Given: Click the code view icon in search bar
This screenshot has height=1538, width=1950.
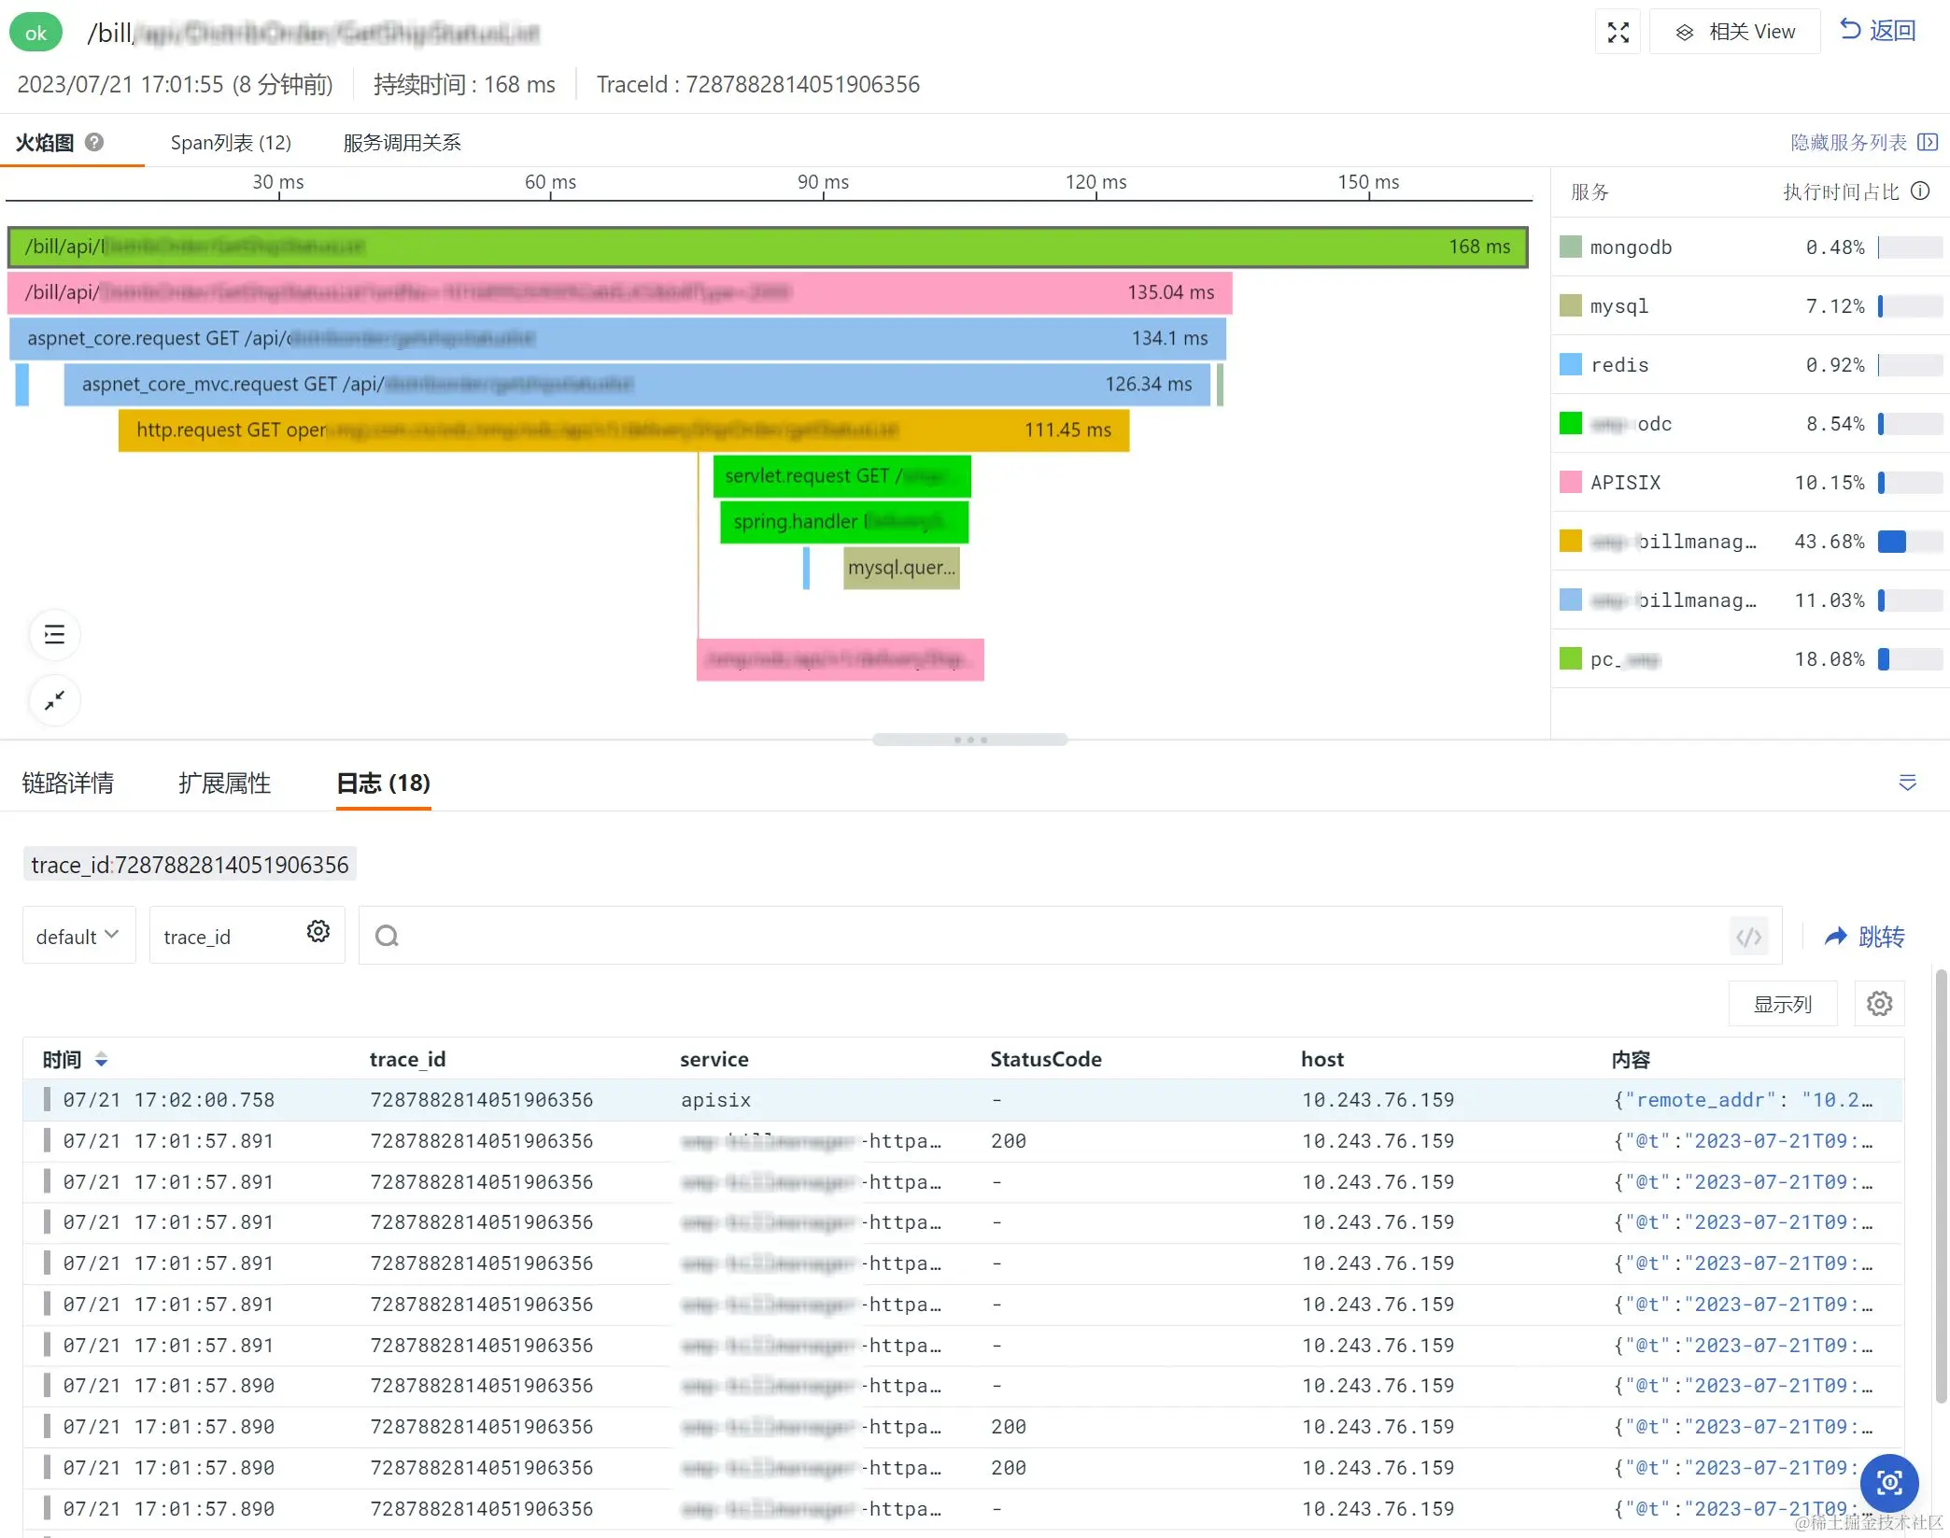Looking at the screenshot, I should tap(1748, 936).
